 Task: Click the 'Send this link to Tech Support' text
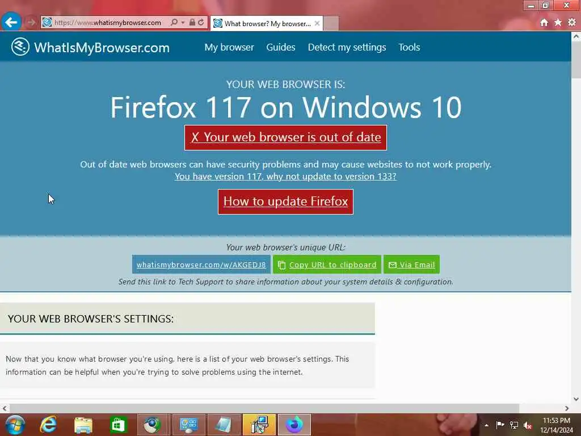tap(286, 282)
